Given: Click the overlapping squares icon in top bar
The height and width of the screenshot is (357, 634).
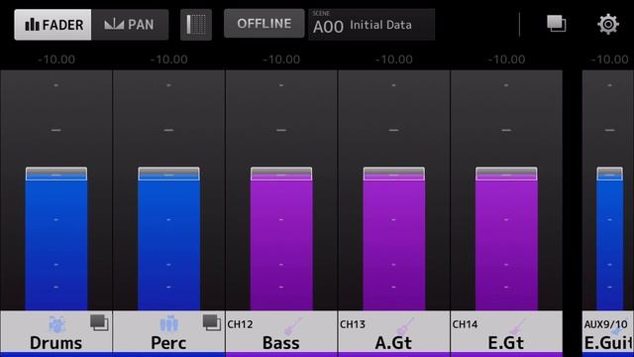Looking at the screenshot, I should [557, 24].
